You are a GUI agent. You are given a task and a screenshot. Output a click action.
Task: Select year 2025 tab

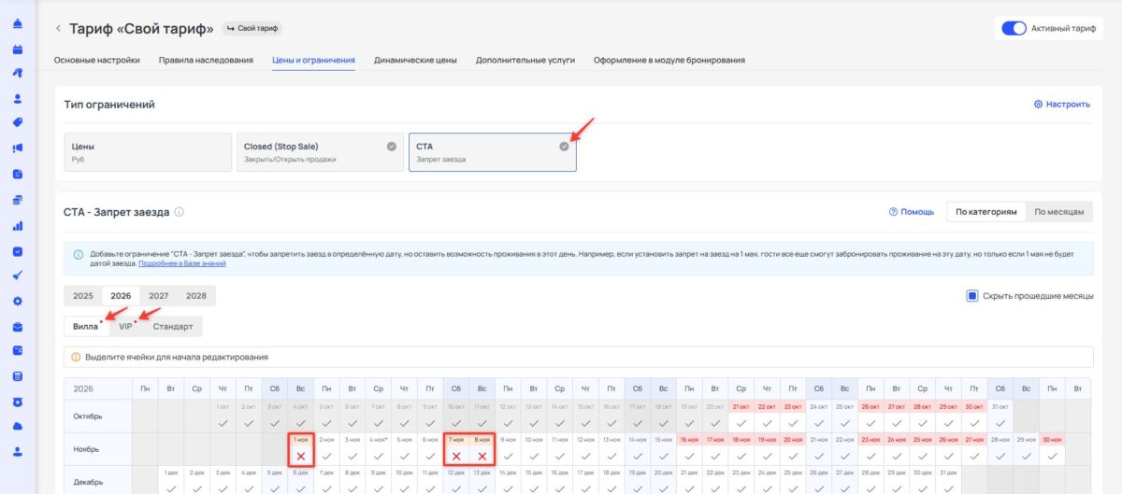click(x=83, y=296)
